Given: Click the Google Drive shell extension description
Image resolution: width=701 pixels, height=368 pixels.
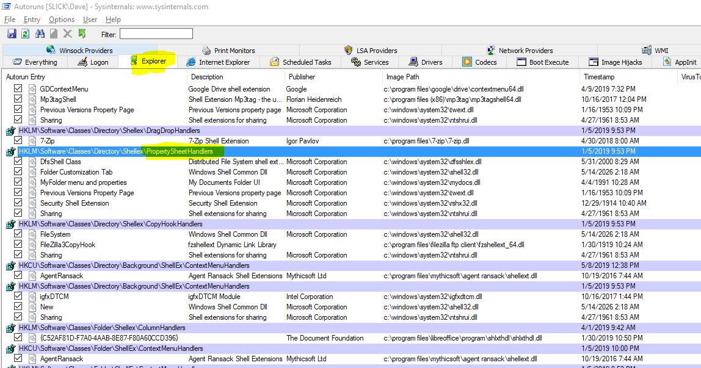Looking at the screenshot, I should pos(230,89).
